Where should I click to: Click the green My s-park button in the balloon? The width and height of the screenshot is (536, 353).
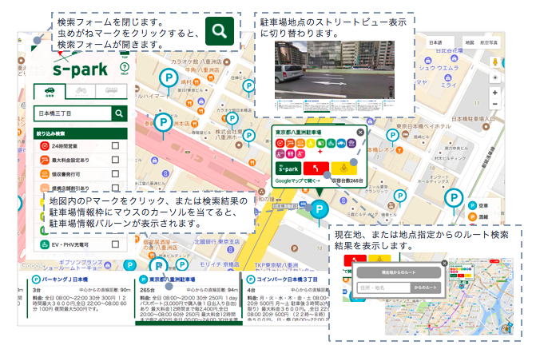coord(288,169)
